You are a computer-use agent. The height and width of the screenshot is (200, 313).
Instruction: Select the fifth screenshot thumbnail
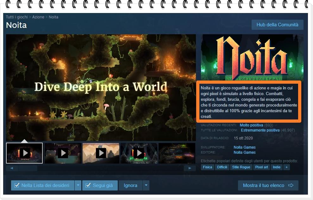click(177, 153)
